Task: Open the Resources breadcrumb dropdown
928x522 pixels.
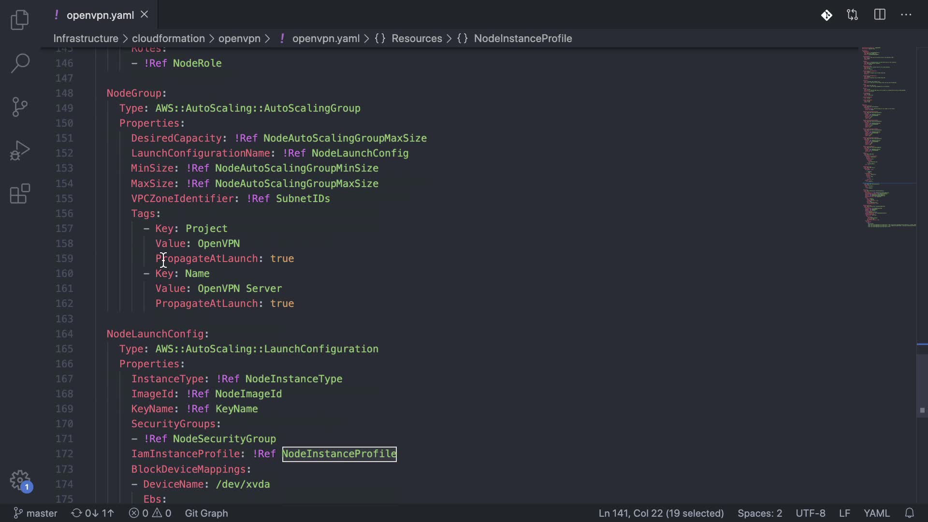Action: pos(417,39)
